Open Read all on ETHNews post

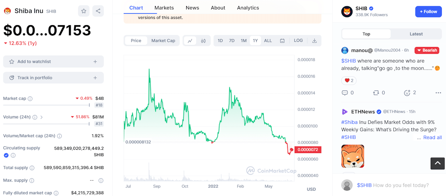(433, 137)
